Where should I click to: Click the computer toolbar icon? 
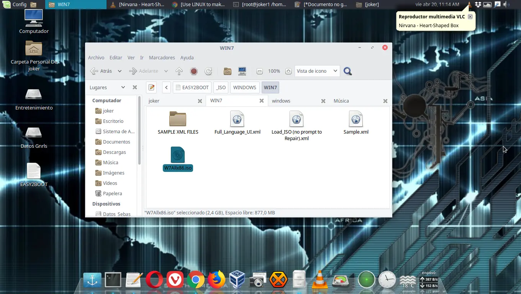click(x=242, y=71)
